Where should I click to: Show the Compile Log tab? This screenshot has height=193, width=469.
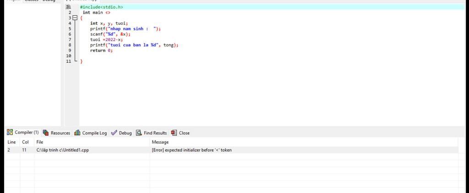[91, 133]
